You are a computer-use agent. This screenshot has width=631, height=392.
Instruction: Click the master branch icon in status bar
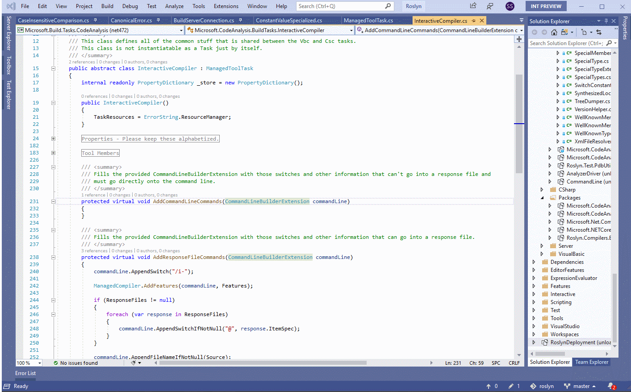pyautogui.click(x=568, y=386)
